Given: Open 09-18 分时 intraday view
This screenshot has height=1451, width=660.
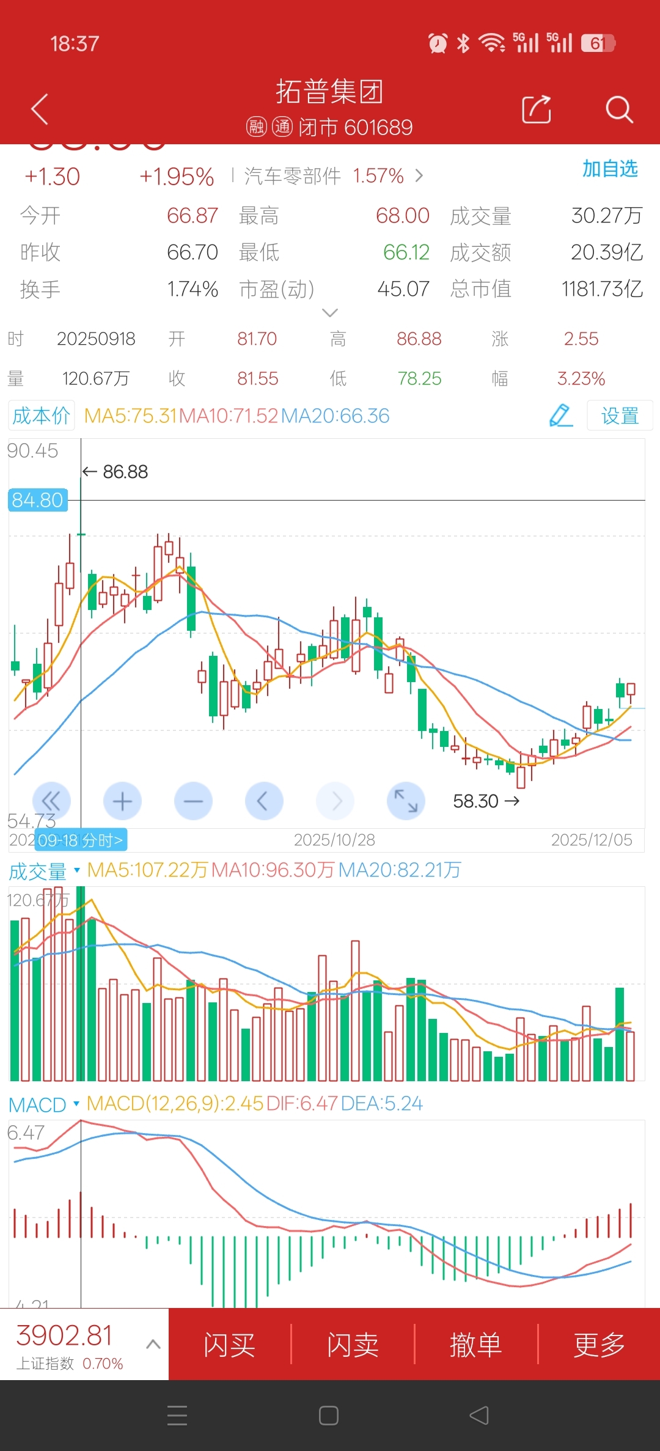Looking at the screenshot, I should pos(81,840).
